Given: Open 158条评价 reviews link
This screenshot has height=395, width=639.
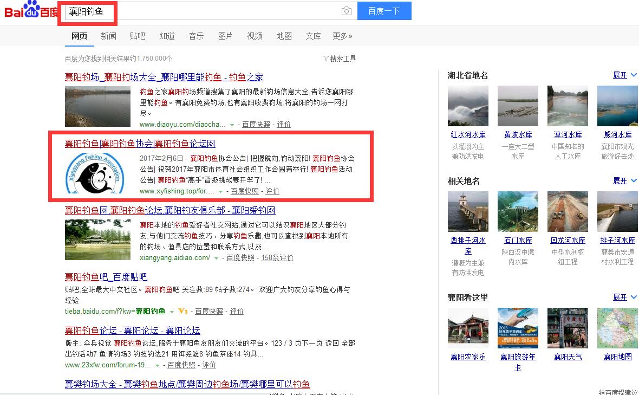Looking at the screenshot, I should point(277,257).
